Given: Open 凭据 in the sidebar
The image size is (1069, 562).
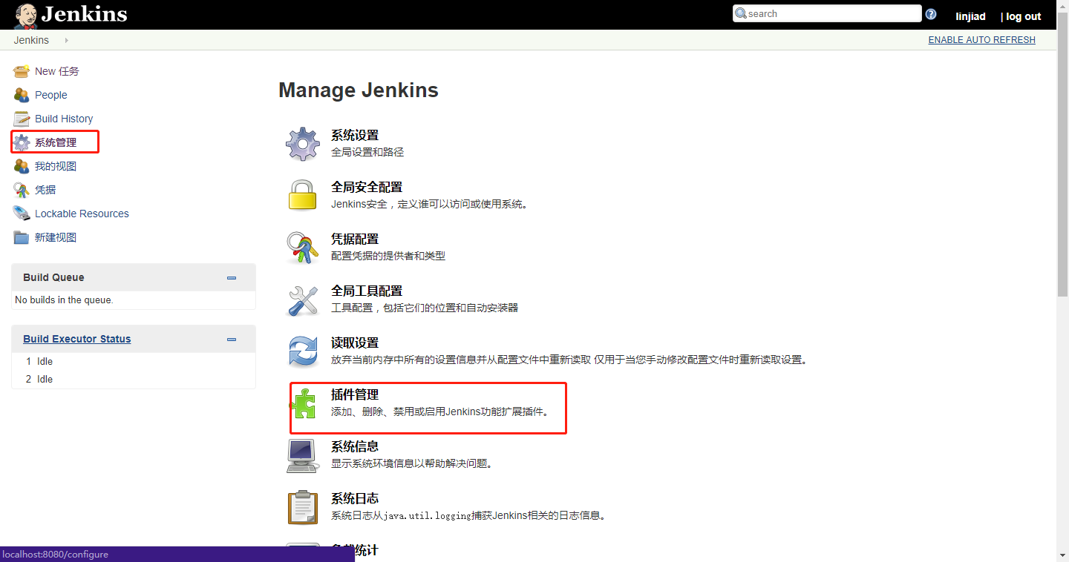Looking at the screenshot, I should tap(45, 190).
